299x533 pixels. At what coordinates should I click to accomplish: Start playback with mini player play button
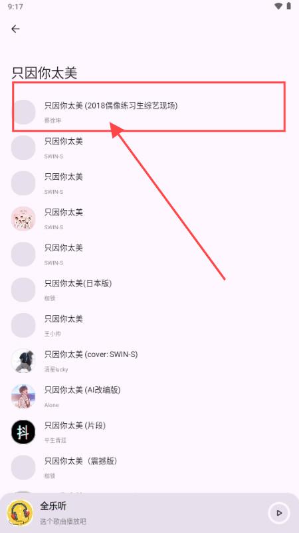279,513
